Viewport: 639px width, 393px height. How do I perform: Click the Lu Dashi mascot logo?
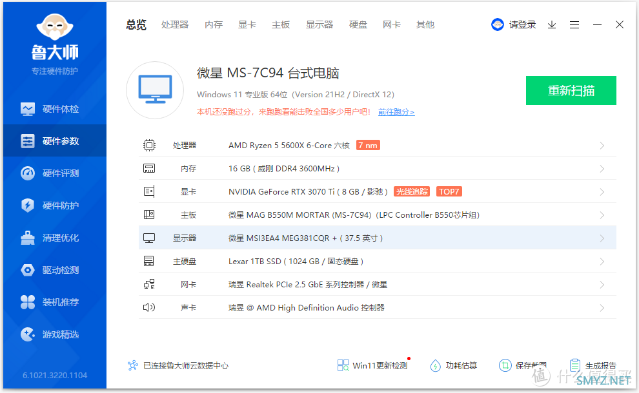tap(55, 27)
